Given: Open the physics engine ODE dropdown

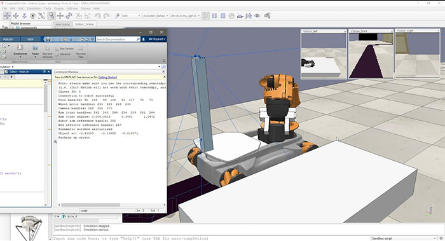Looking at the screenshot, I should point(131,16).
